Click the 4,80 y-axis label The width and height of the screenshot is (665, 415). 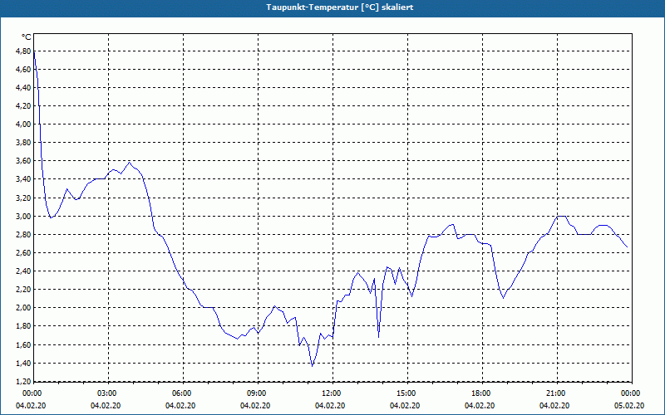[23, 51]
